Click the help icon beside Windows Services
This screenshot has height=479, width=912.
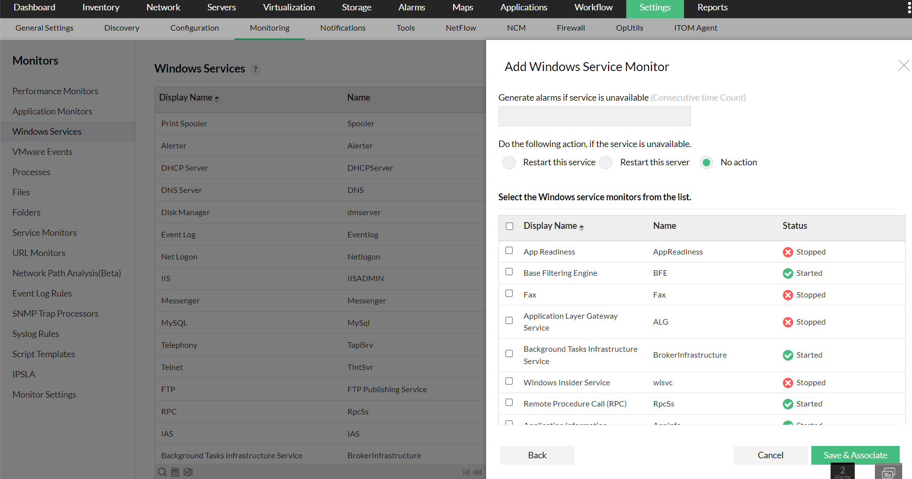coord(255,70)
